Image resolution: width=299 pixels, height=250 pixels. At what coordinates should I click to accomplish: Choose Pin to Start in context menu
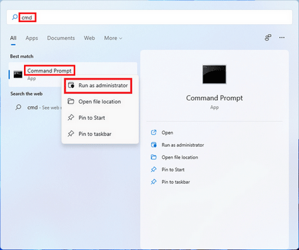point(100,118)
